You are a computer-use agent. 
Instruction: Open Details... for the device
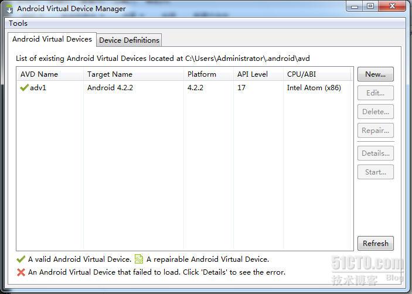(x=375, y=153)
